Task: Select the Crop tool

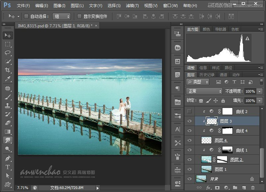Action: click(x=8, y=70)
